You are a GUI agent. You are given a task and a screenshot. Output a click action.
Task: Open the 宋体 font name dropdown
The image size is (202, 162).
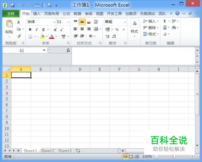point(54,22)
